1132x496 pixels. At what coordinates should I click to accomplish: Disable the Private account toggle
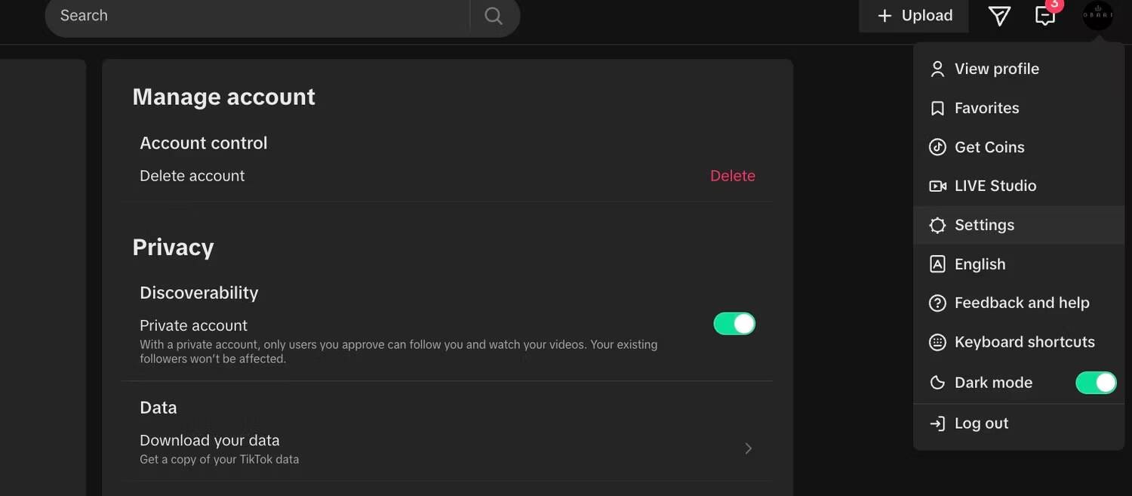click(x=734, y=322)
